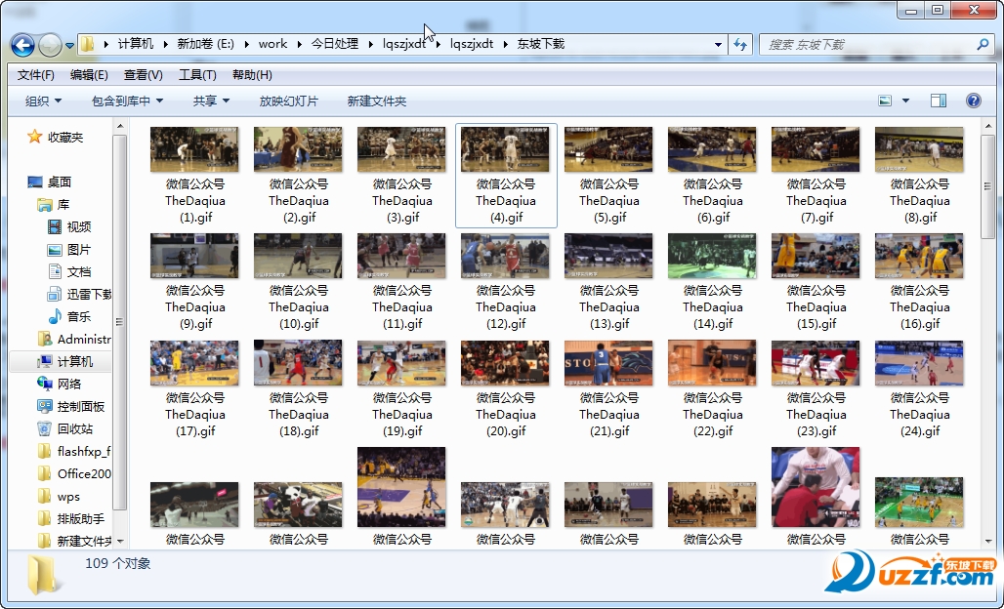Image resolution: width=1004 pixels, height=609 pixels.
Task: Select thumbnail TheDaqiua (21).gif
Action: point(608,363)
